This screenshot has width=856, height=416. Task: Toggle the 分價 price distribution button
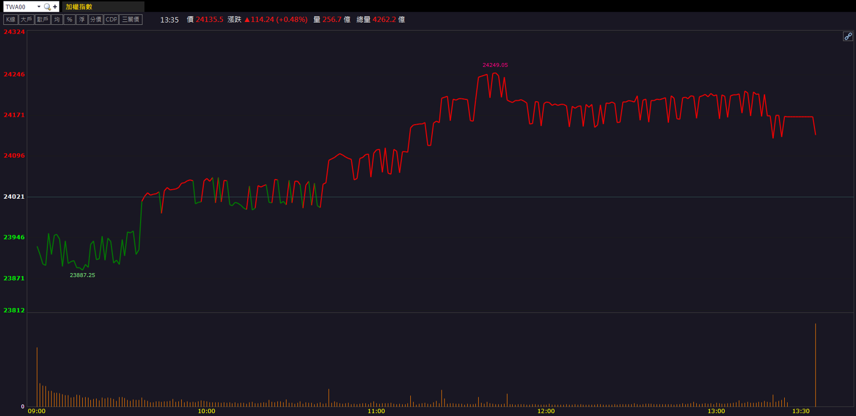[95, 20]
